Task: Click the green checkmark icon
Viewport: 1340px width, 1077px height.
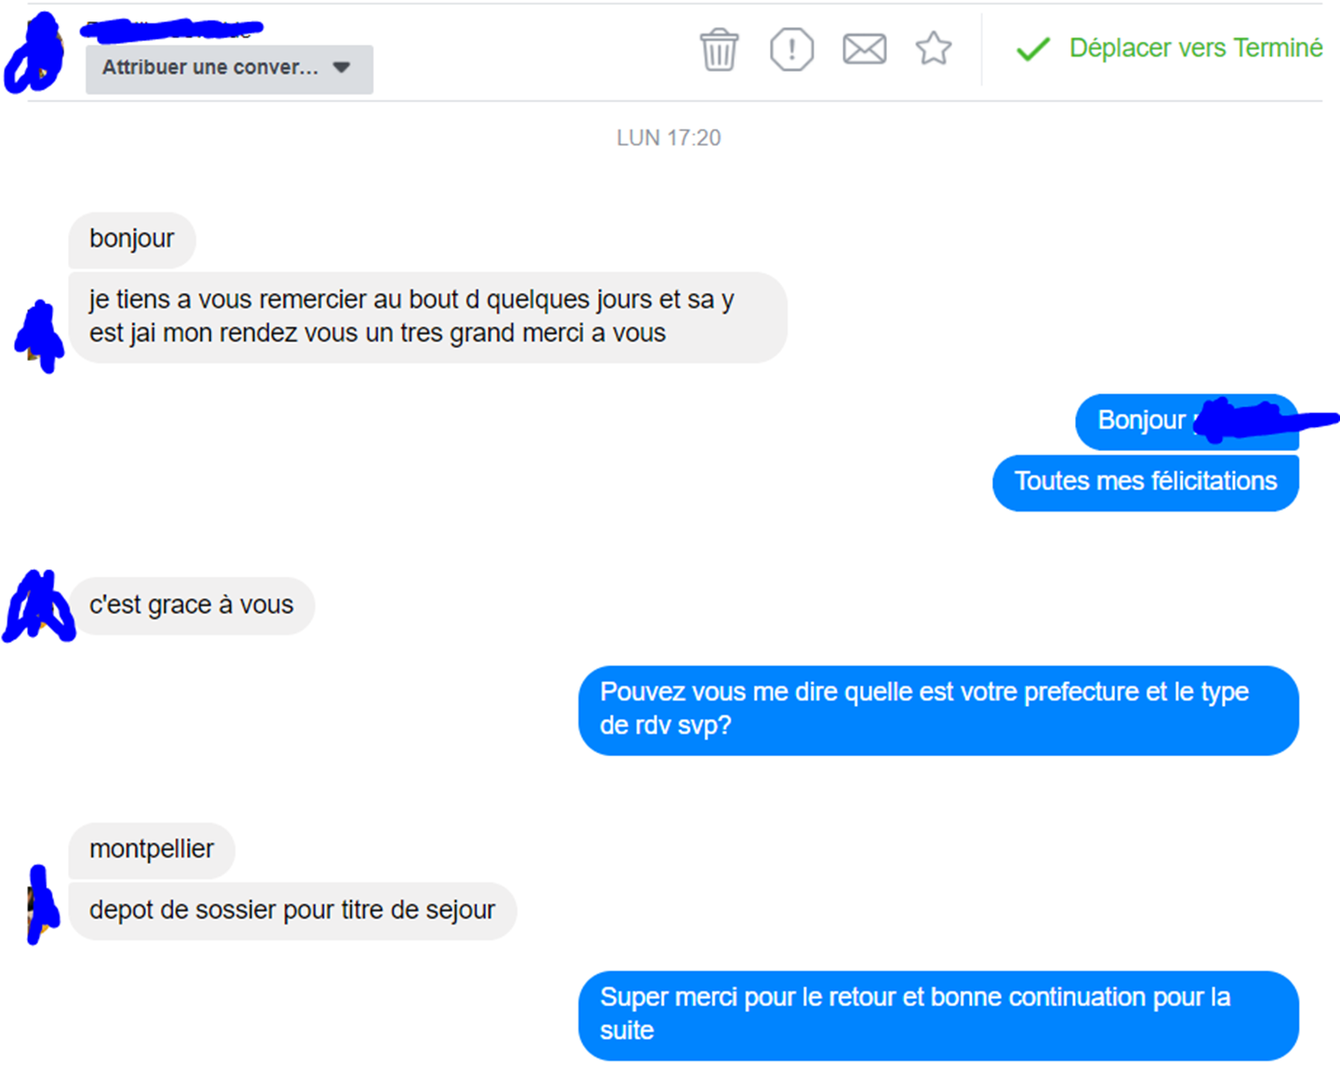Action: tap(1033, 48)
